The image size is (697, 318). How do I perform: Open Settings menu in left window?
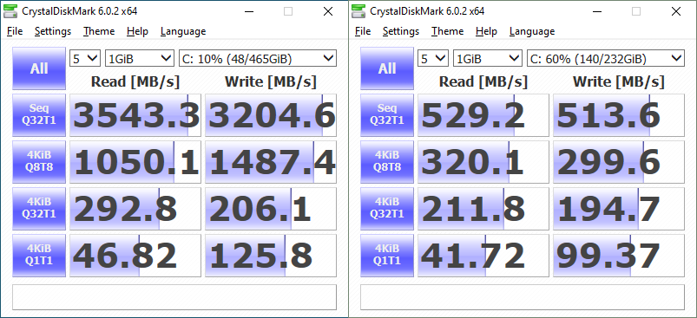(53, 31)
